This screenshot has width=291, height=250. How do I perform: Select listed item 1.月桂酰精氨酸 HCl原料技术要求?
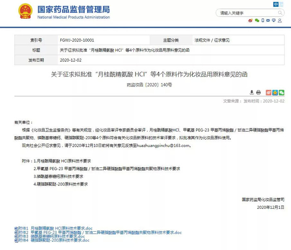[62, 161]
